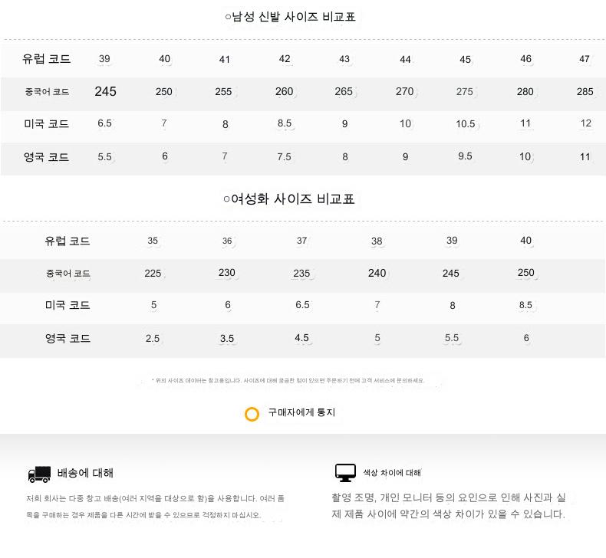Click the women's 영국 코드 row label

(68, 338)
